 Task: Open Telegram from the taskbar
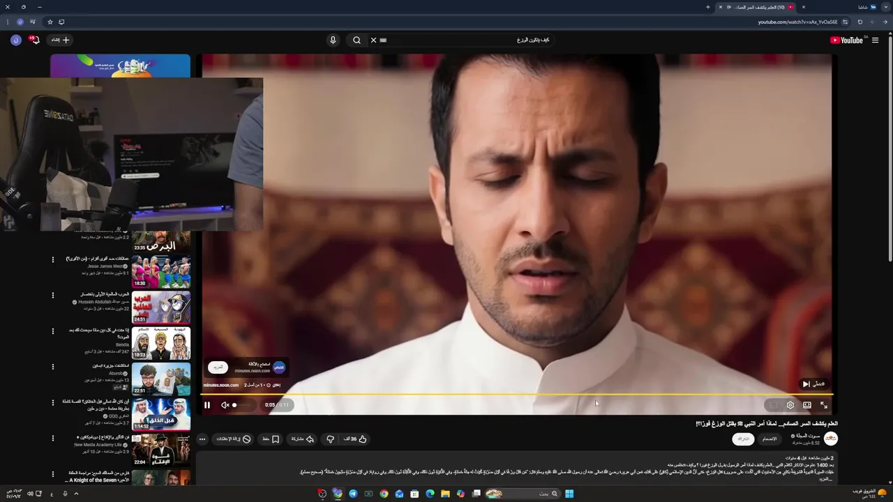click(353, 494)
